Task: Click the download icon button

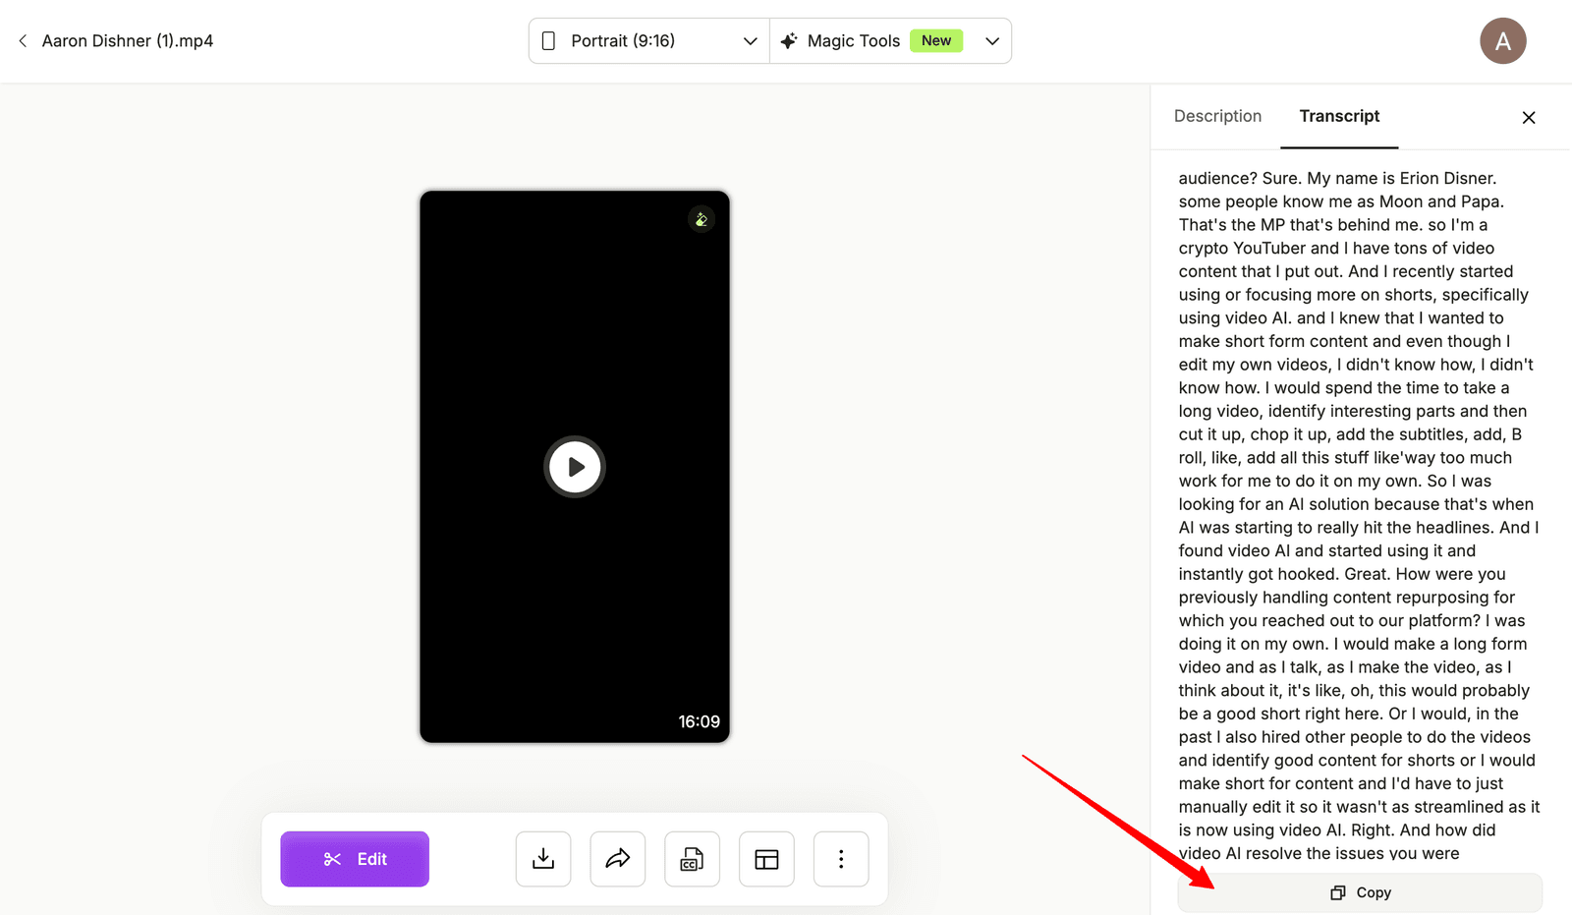Action: [543, 859]
